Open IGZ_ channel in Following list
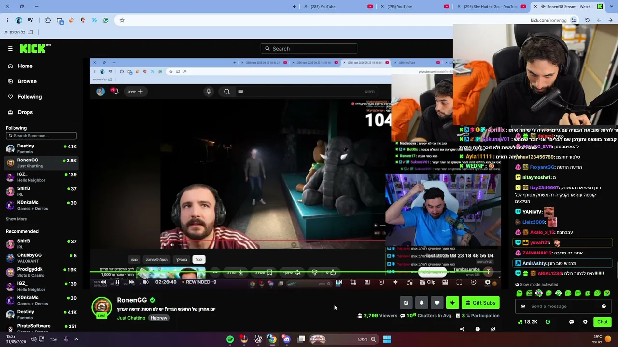 [41, 177]
